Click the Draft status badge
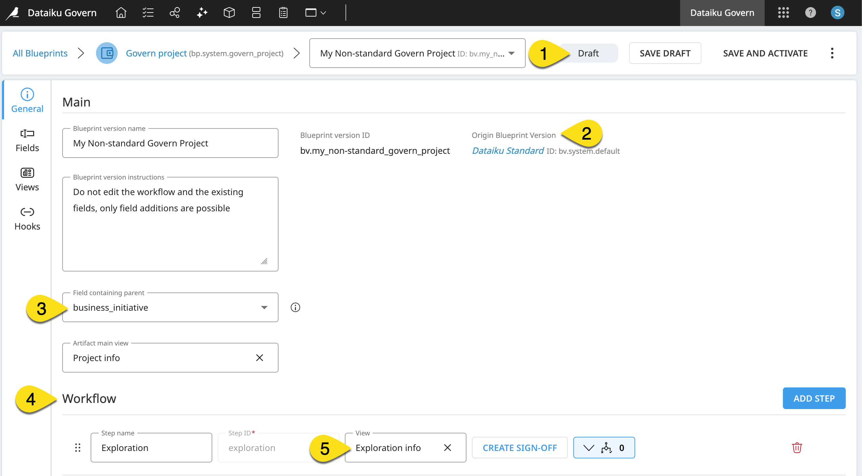 coord(588,53)
